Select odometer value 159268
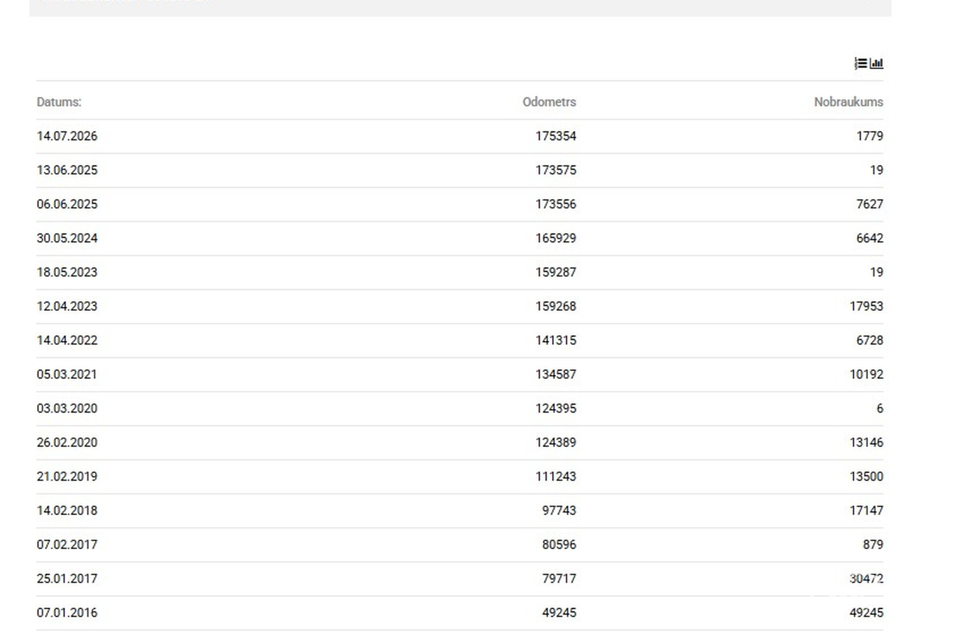 556,307
